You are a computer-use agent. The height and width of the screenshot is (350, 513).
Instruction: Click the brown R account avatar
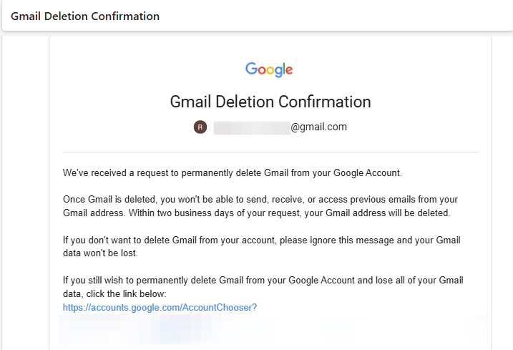click(200, 127)
